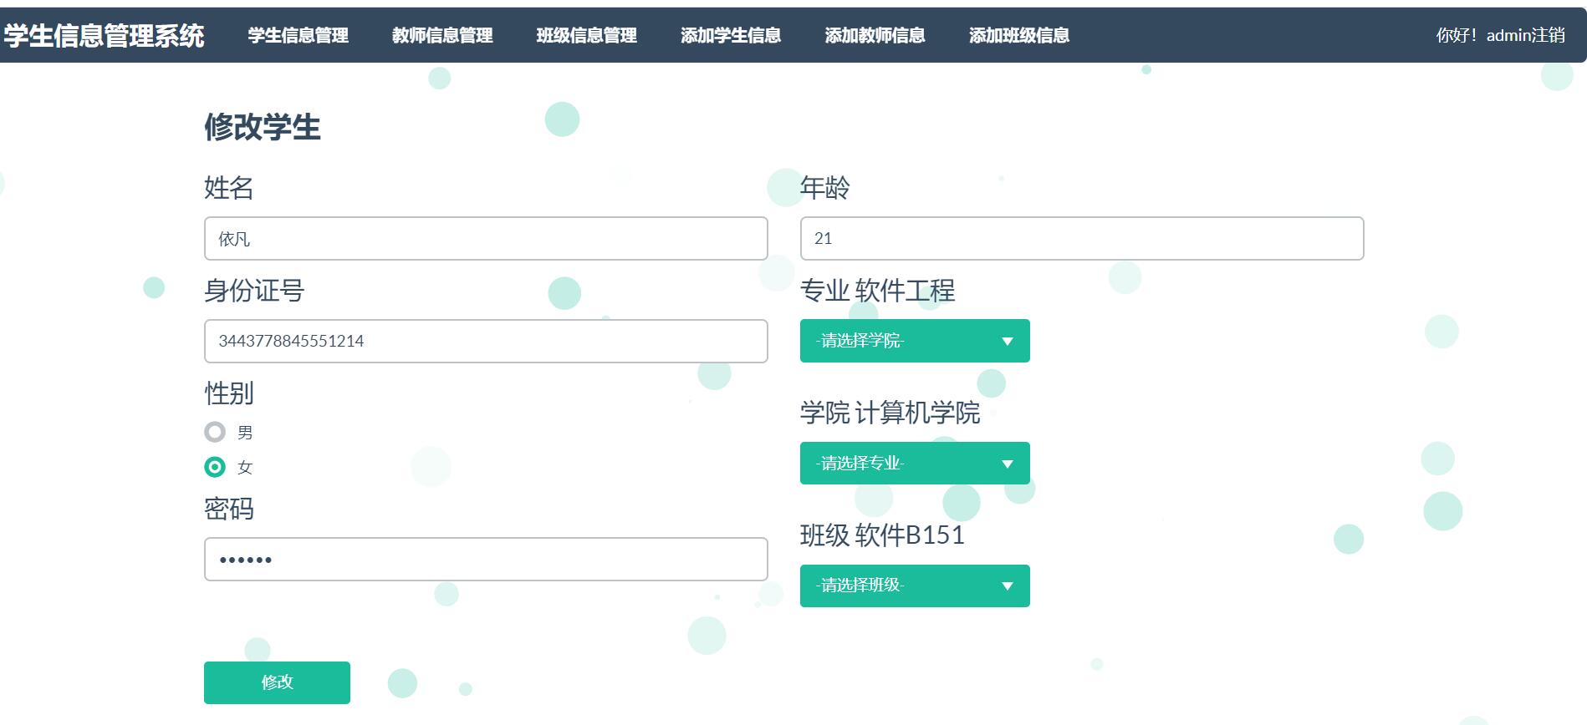Open 教师信息管理 in the navigation bar
Image resolution: width=1587 pixels, height=725 pixels.
point(442,35)
